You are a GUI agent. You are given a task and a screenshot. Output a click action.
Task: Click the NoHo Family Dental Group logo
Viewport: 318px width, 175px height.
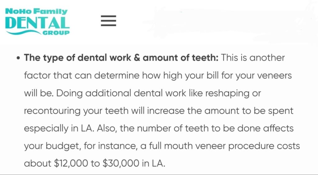pyautogui.click(x=37, y=21)
